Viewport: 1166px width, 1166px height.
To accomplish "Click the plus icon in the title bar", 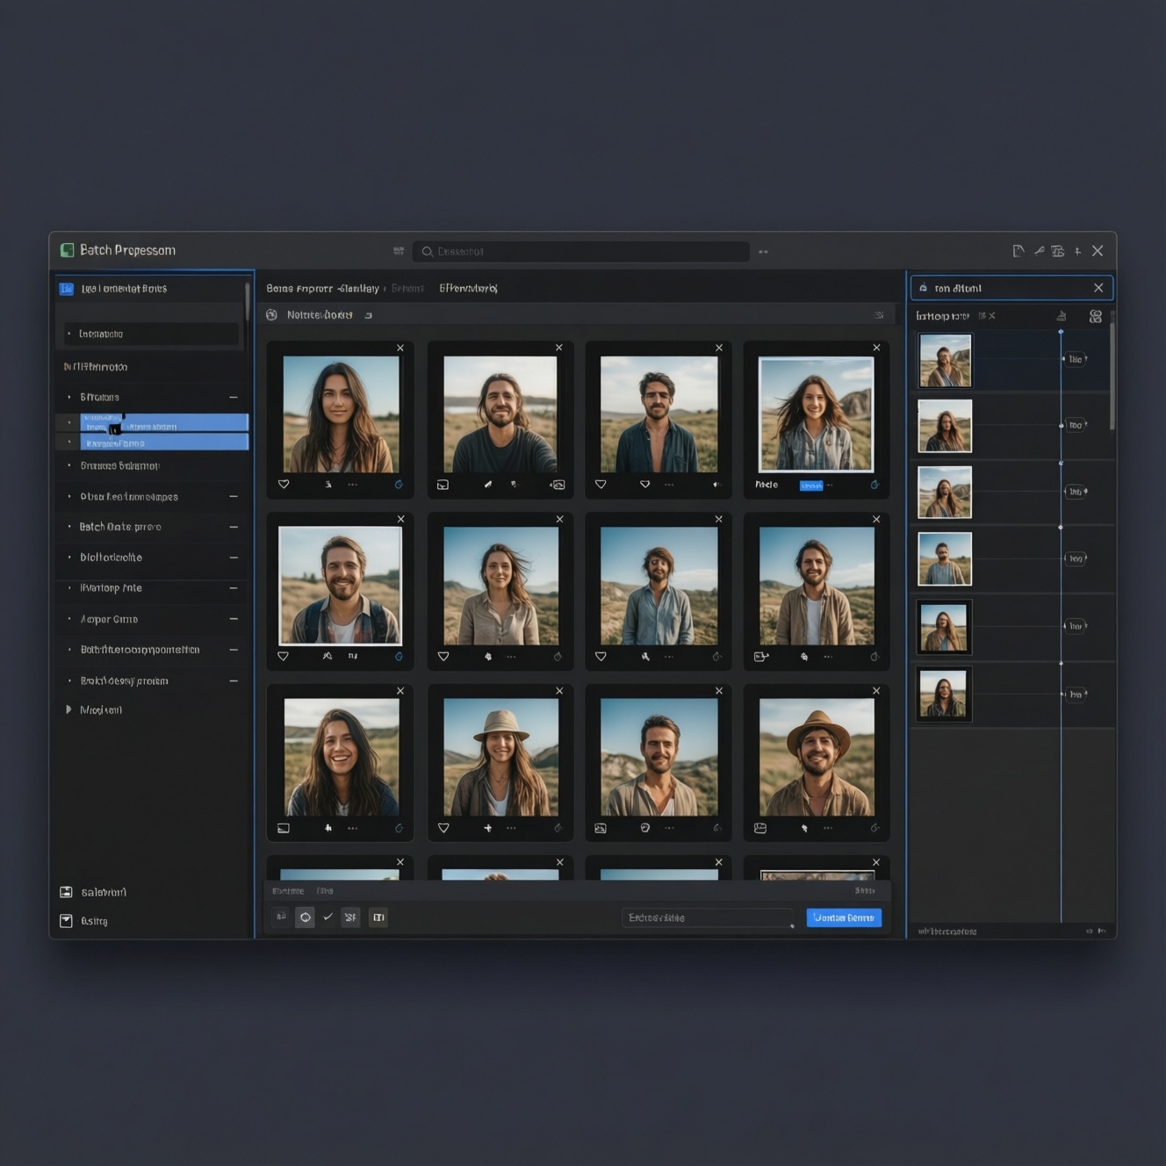I will (x=1078, y=251).
